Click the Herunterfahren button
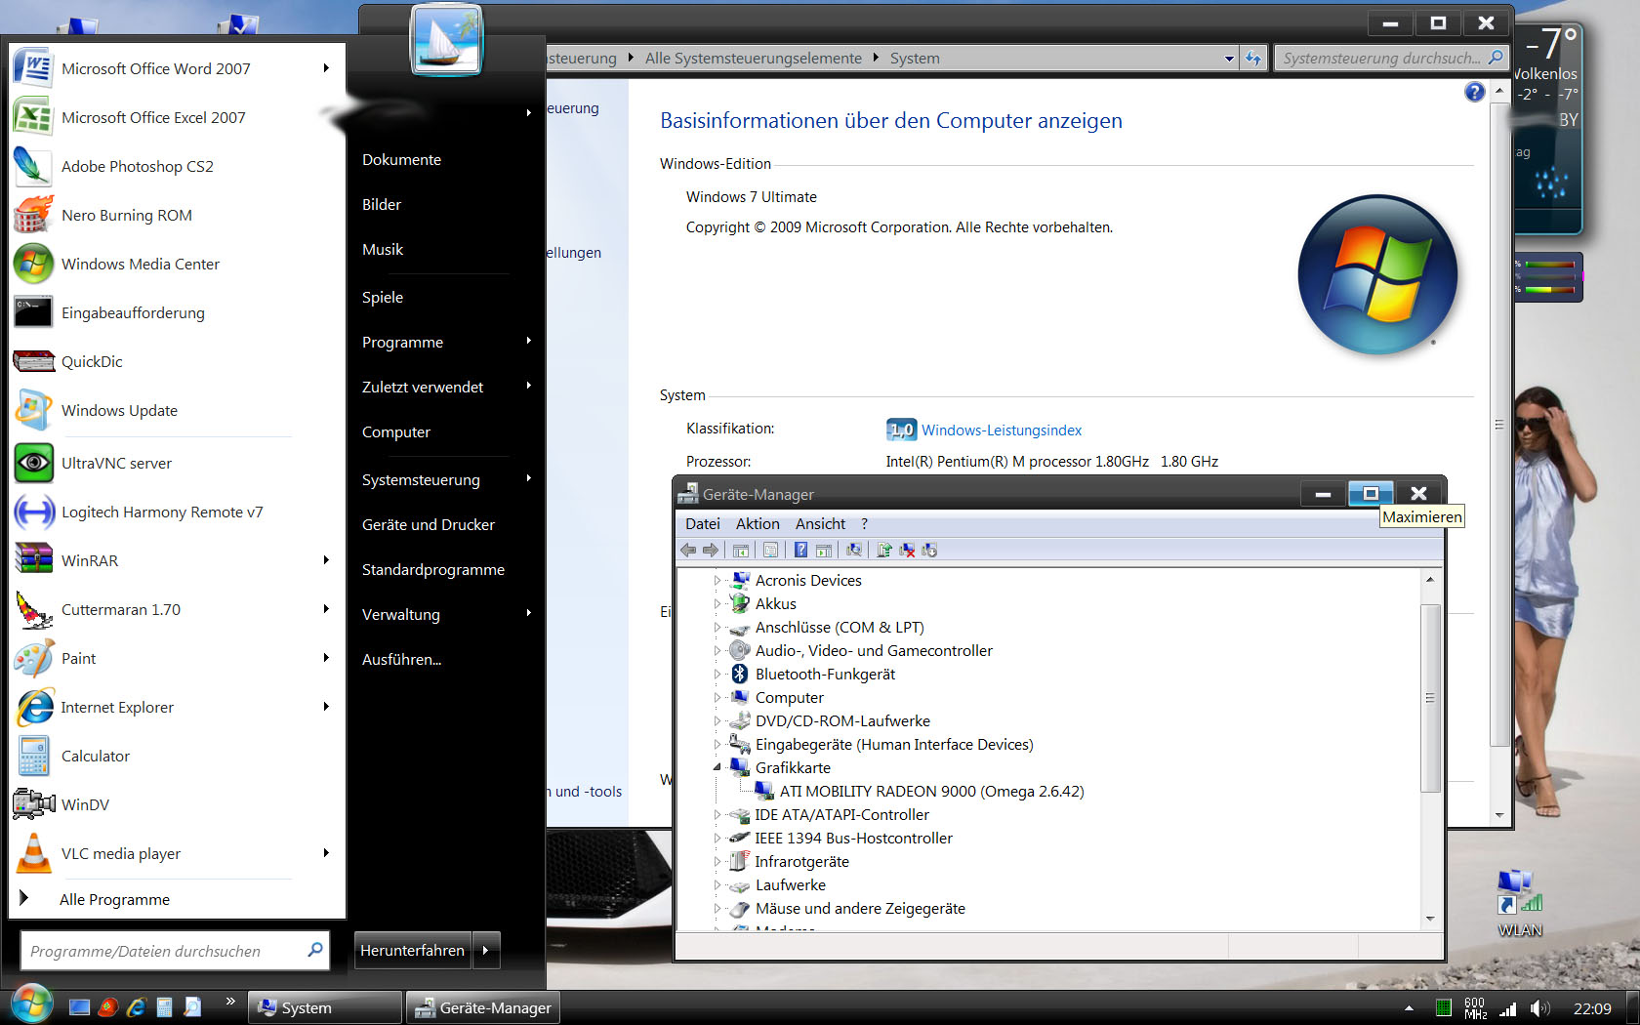This screenshot has width=1640, height=1025. [x=412, y=950]
